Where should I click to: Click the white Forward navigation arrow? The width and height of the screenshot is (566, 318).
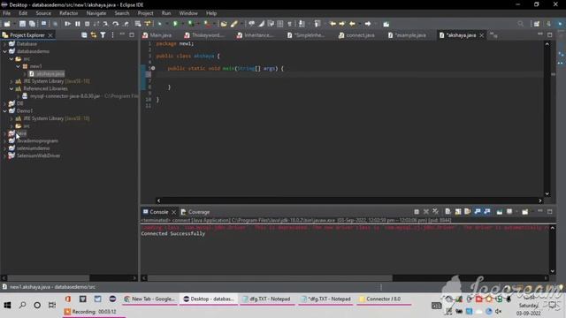[x=368, y=24]
